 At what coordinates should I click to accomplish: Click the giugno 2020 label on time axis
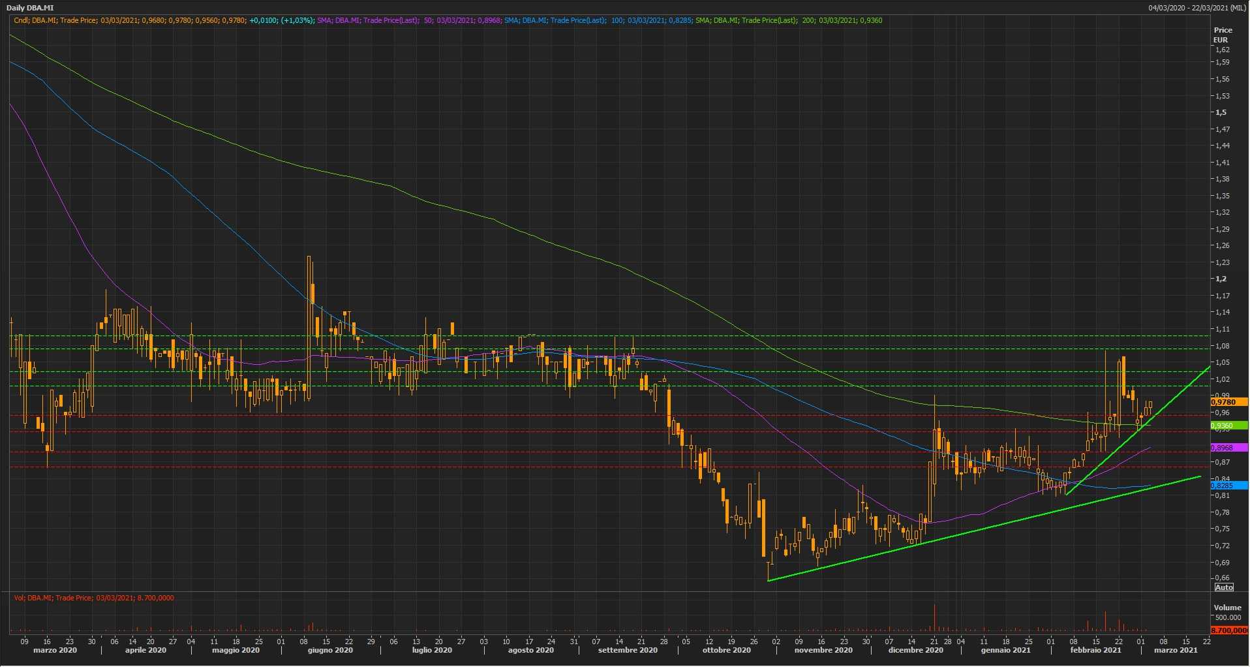coord(330,650)
